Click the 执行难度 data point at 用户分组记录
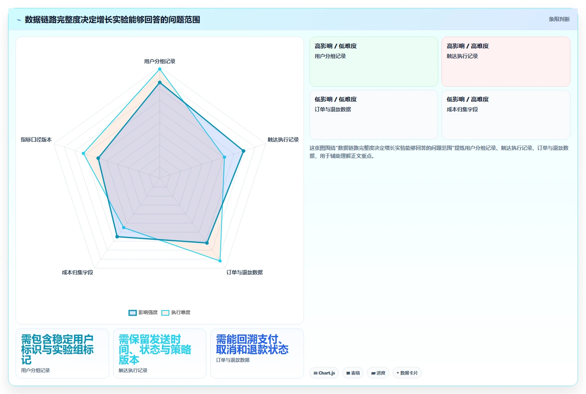 tap(160, 69)
